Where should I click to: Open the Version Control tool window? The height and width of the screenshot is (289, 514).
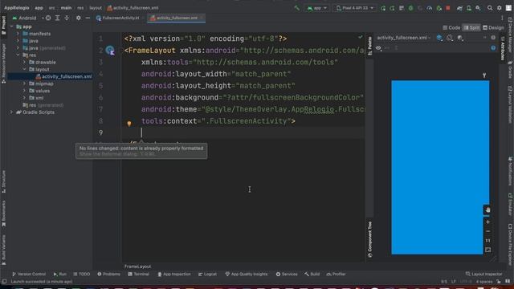(29, 274)
